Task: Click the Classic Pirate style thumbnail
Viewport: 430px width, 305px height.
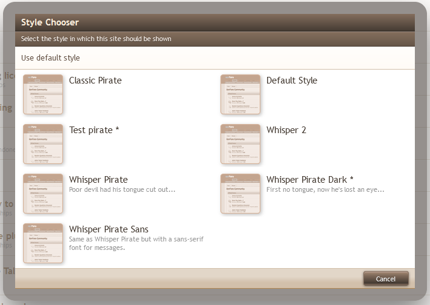Action: point(43,94)
